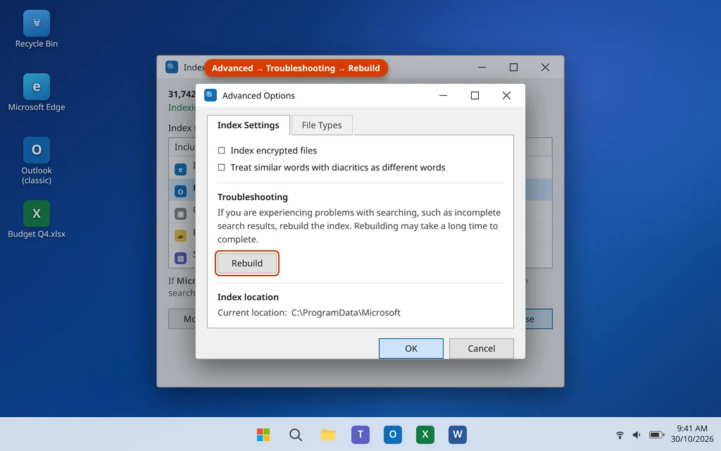721x451 pixels.
Task: Close the Indexing Options window behind
Action: click(545, 67)
